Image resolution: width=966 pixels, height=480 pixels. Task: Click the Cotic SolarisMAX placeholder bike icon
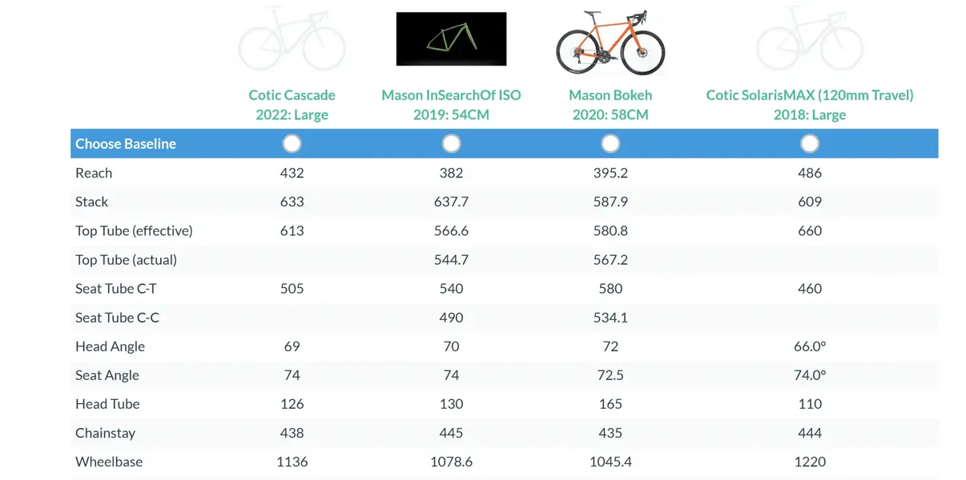(810, 39)
